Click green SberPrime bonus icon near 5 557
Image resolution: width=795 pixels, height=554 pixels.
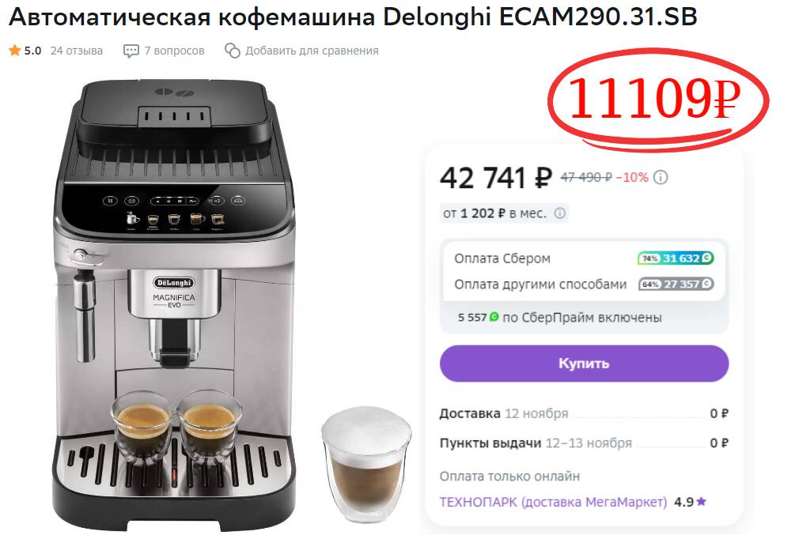click(x=494, y=317)
